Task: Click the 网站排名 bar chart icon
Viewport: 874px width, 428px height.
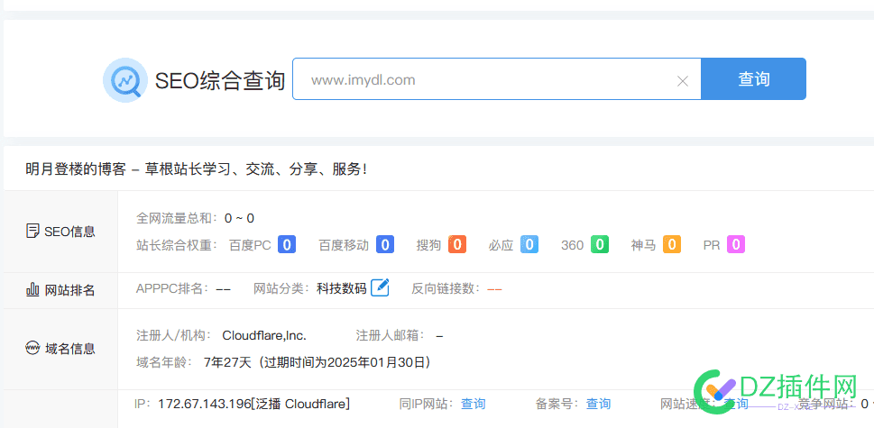Action: coord(32,289)
